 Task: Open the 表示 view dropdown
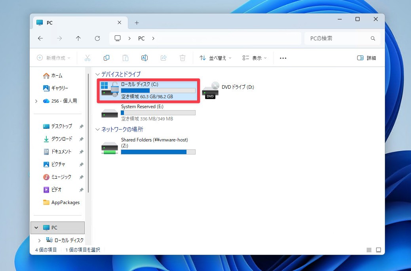pos(255,58)
